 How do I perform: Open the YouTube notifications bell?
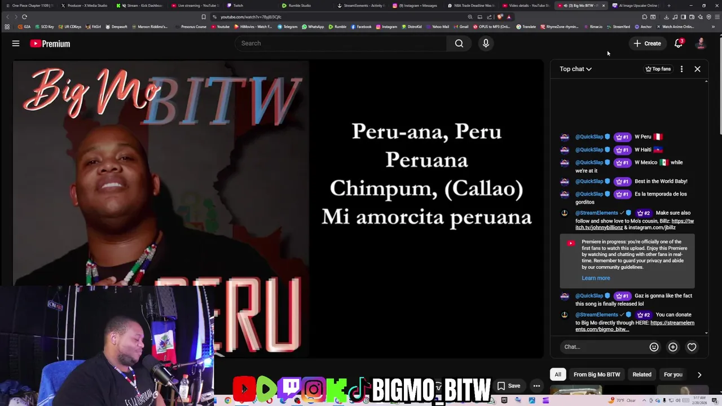pos(679,43)
